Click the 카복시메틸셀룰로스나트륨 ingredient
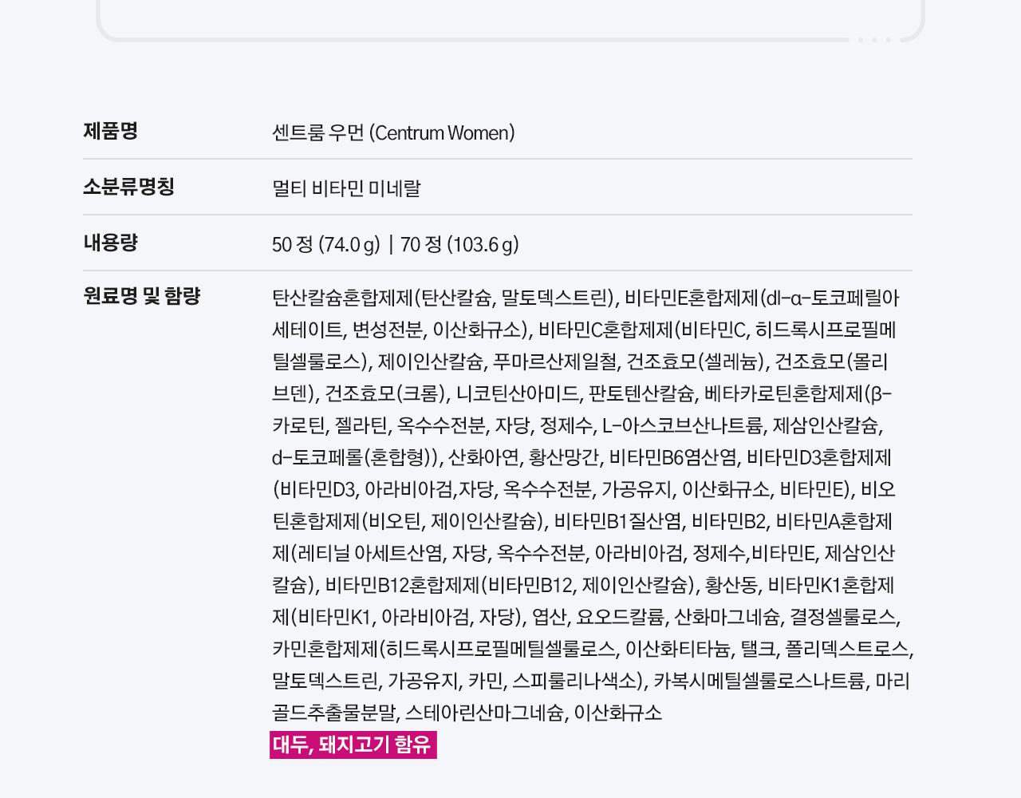This screenshot has width=1021, height=798. click(759, 681)
